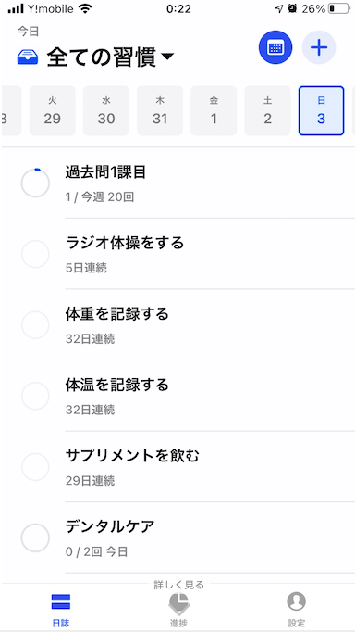The height and width of the screenshot is (632, 355).
Task: Open the 設定 profile icon
Action: pyautogui.click(x=297, y=601)
